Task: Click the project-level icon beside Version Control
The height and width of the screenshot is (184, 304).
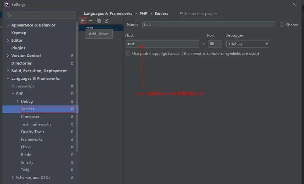Action: tap(72, 55)
